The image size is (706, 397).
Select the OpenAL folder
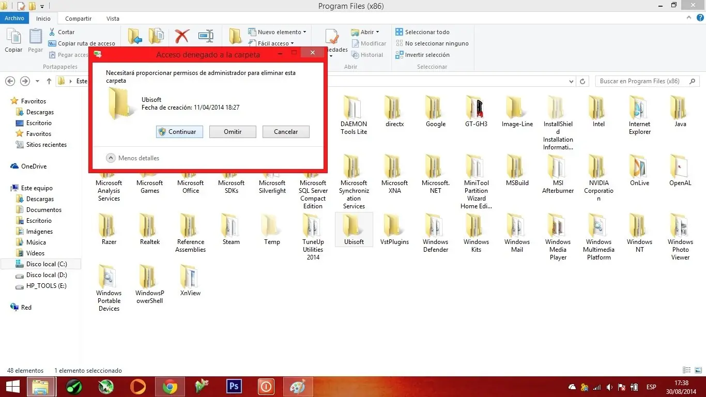(x=680, y=170)
